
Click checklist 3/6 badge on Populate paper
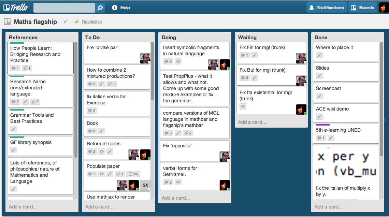(x=133, y=174)
